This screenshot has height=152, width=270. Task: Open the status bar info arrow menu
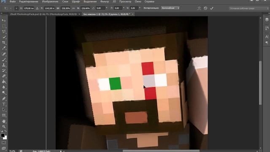(x=61, y=151)
